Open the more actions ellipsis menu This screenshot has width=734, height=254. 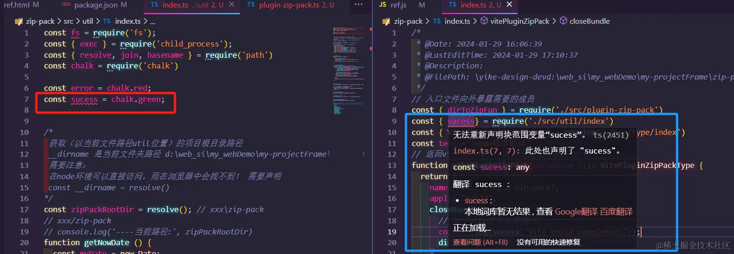[358, 5]
